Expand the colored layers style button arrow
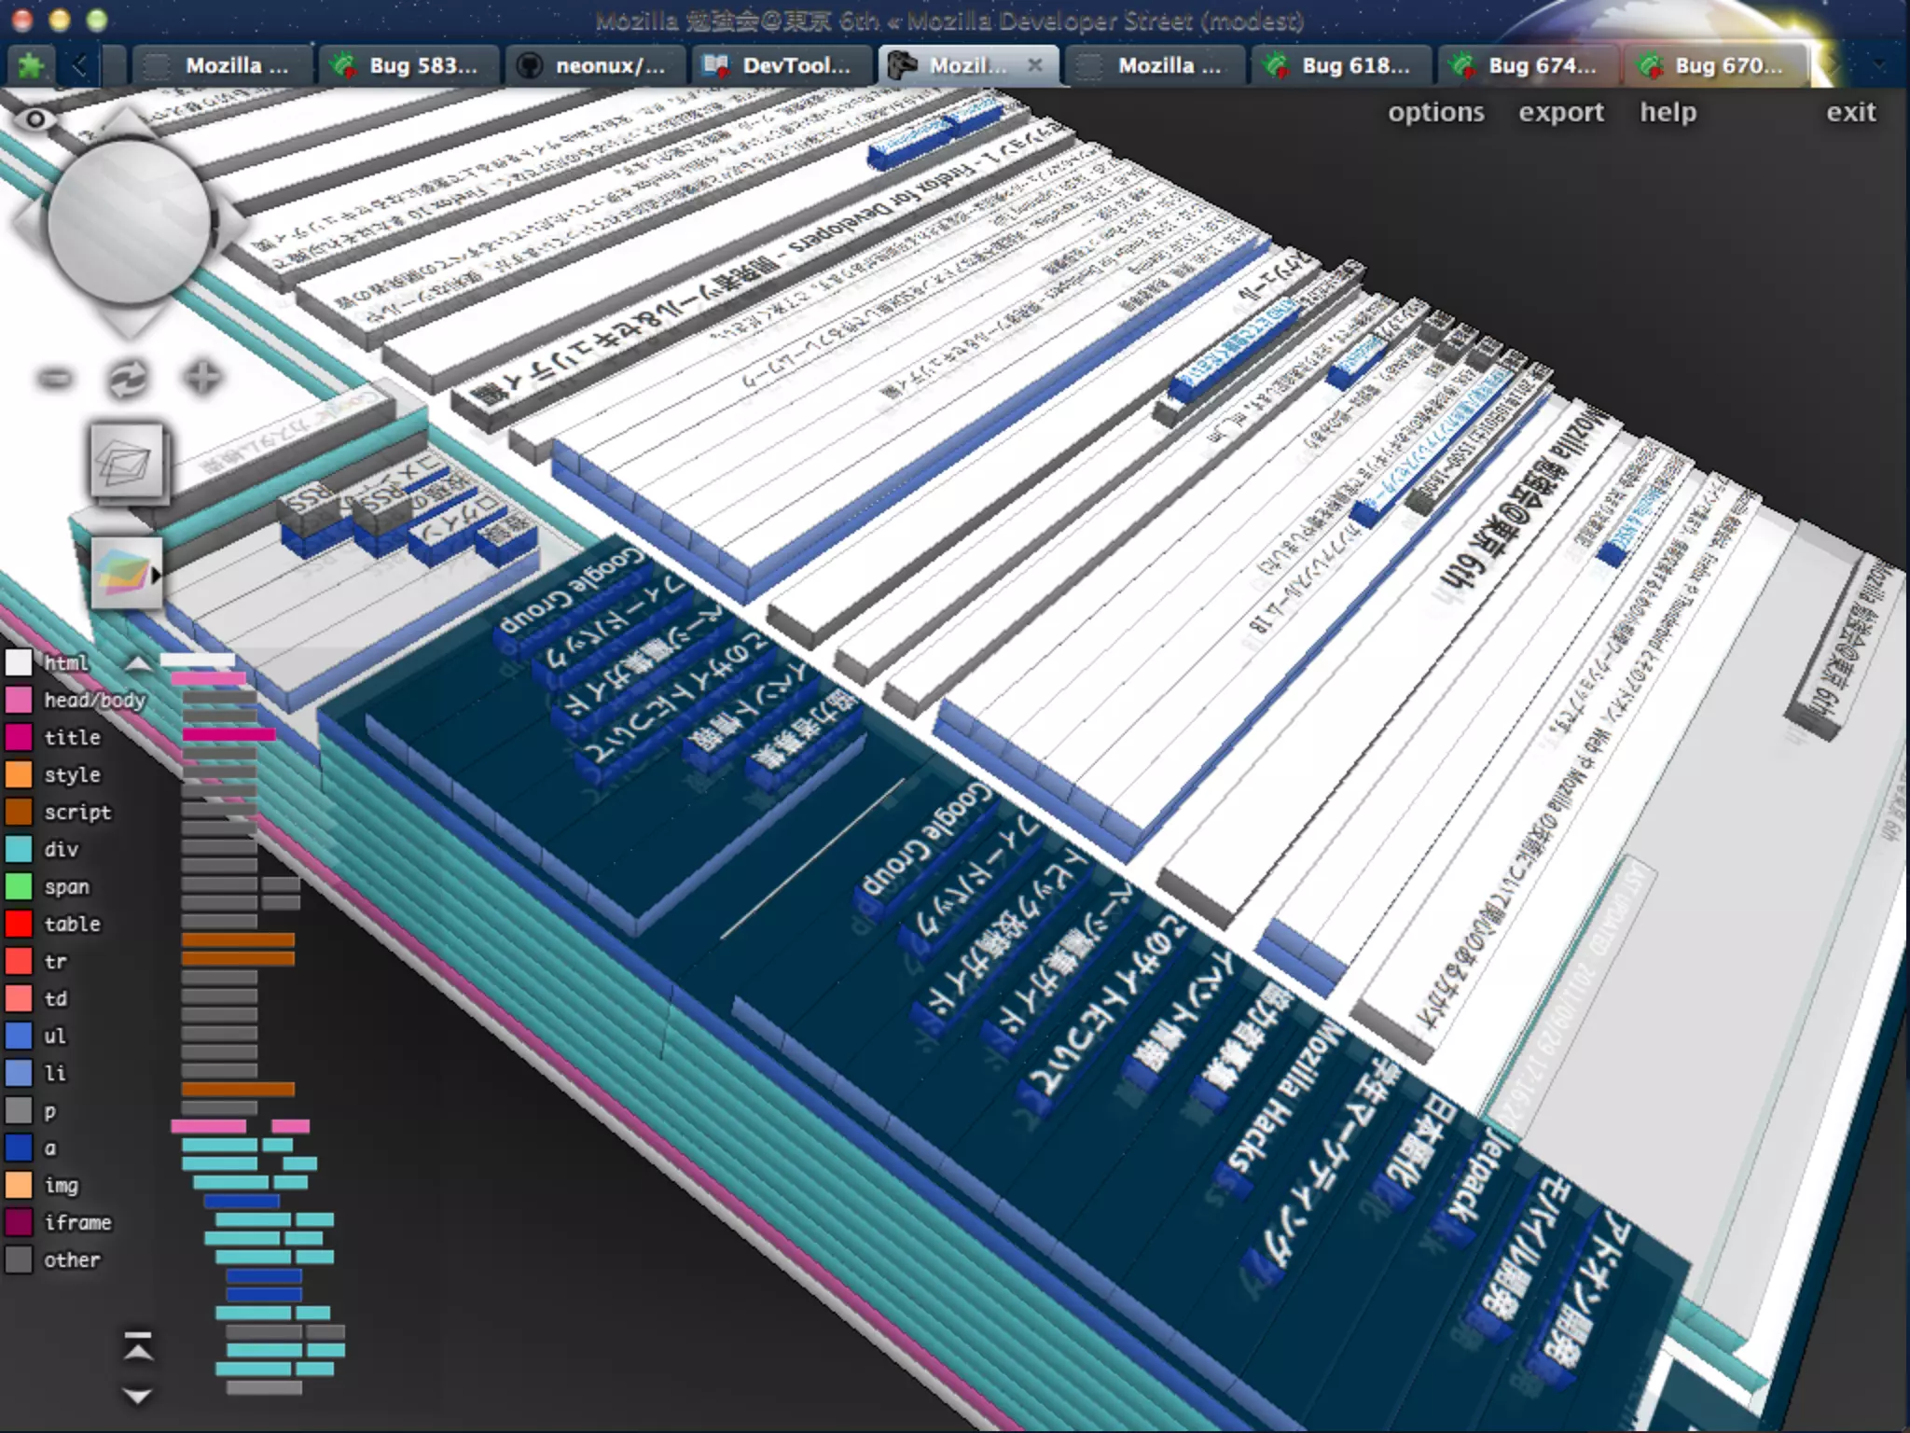Screen dimensions: 1910x1433 (156, 575)
